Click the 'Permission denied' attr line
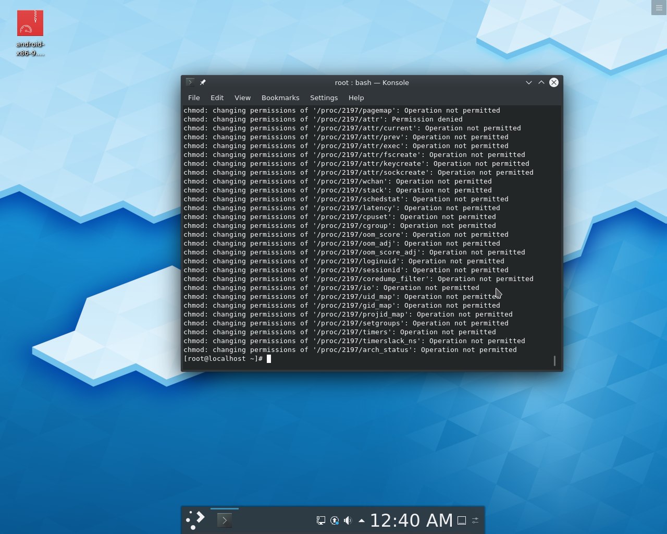The height and width of the screenshot is (534, 667). click(323, 119)
